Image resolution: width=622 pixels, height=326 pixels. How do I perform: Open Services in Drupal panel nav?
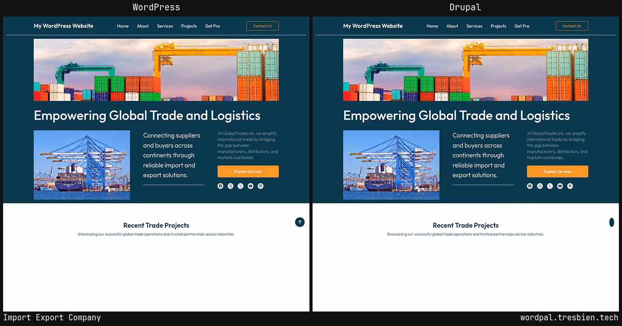(474, 26)
